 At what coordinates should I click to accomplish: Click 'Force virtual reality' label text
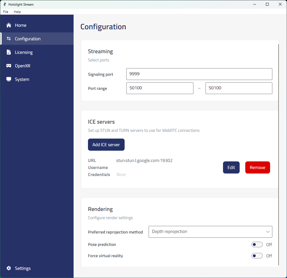pos(105,256)
